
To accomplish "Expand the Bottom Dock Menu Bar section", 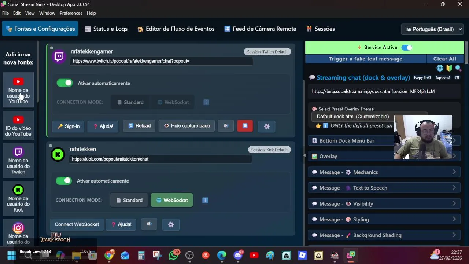I will (384, 141).
